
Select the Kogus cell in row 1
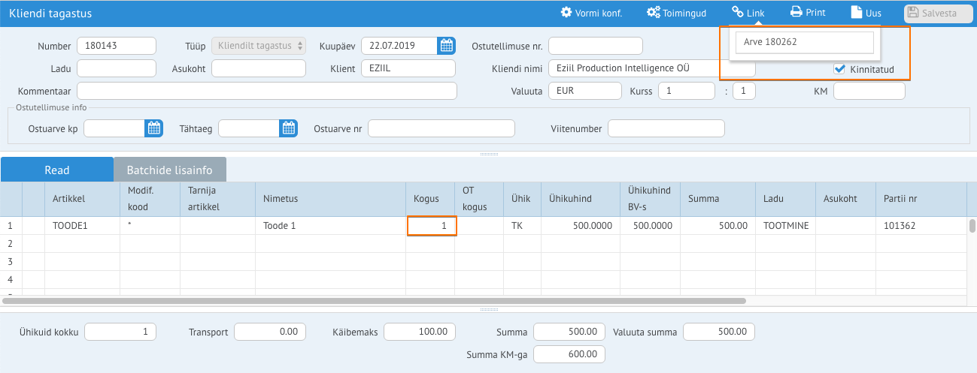[x=432, y=225]
